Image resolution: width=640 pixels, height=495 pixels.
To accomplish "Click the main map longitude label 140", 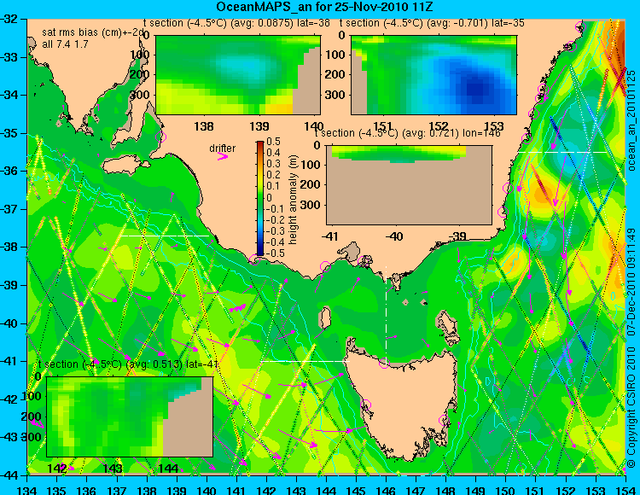I will 207,490.
